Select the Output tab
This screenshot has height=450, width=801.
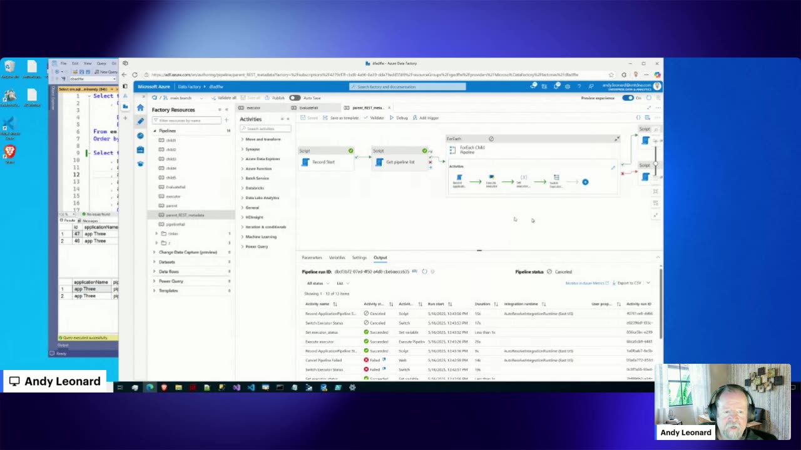(380, 257)
